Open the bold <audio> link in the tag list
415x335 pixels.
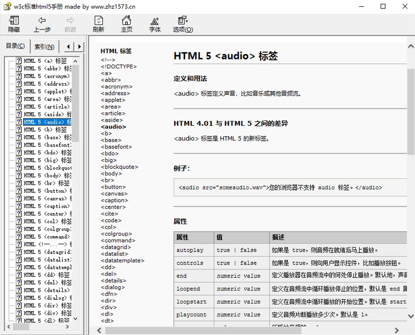click(113, 127)
